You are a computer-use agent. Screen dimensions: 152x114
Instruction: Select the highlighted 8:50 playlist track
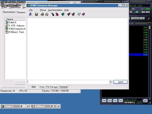coord(139,55)
